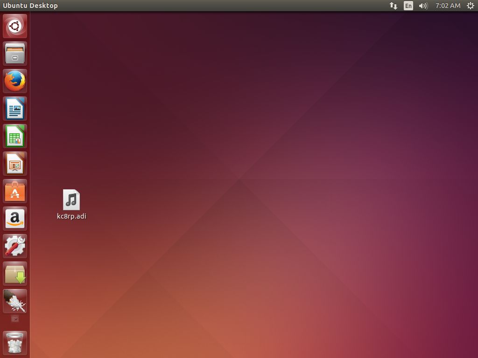Launch Firefox web browser
478x358 pixels.
point(15,81)
